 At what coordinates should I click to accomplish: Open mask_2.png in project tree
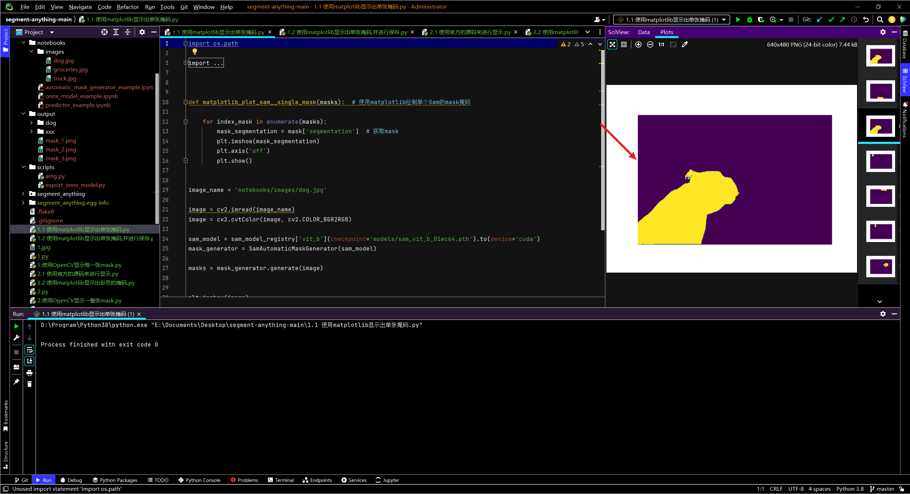pyautogui.click(x=60, y=149)
